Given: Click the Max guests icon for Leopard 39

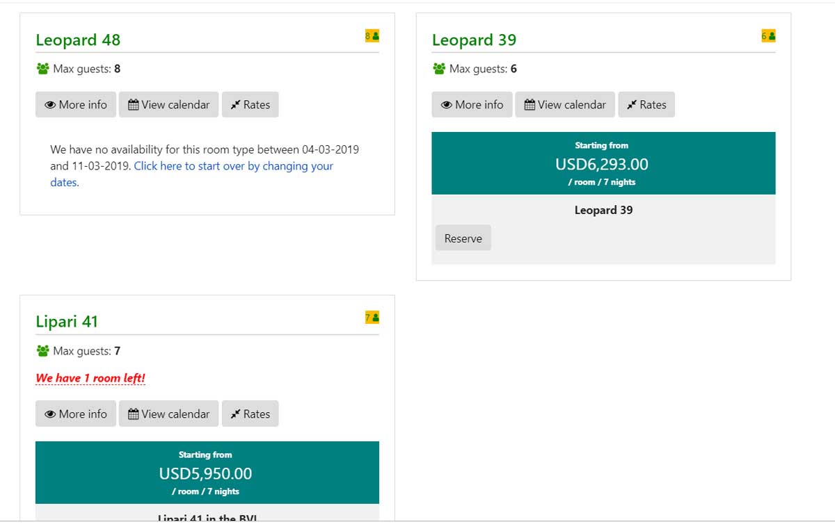Looking at the screenshot, I should [x=439, y=69].
